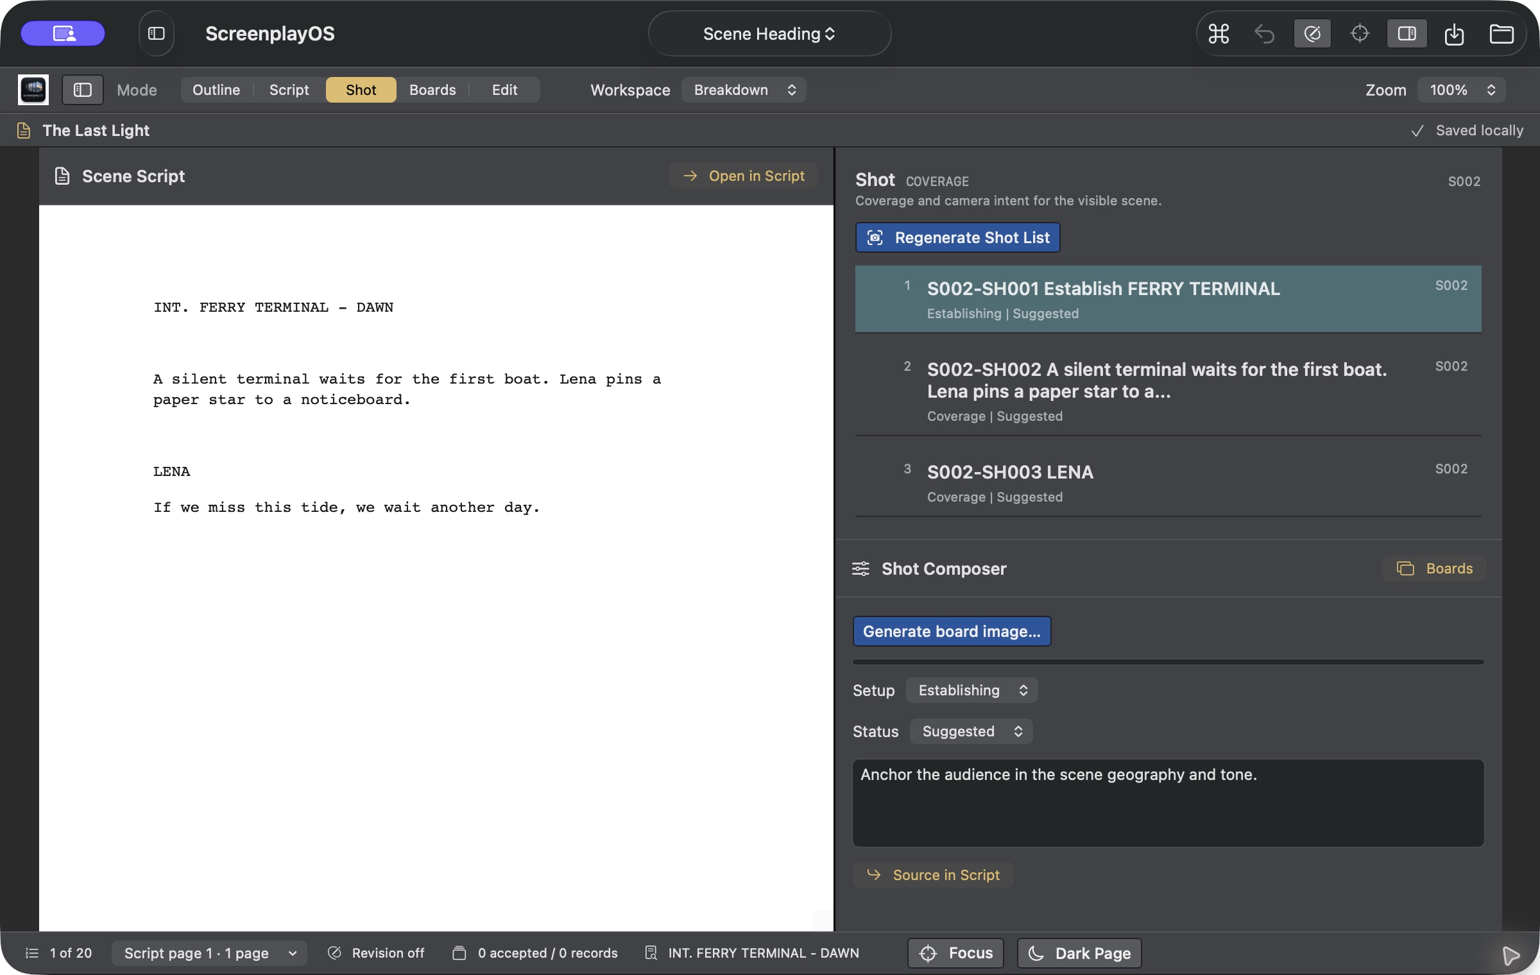
Task: Click the undo arrow icon
Action: [1264, 33]
